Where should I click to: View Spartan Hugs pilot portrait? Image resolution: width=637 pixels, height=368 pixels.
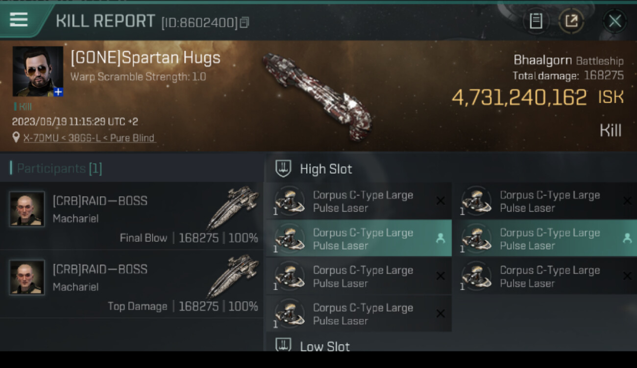coord(37,71)
